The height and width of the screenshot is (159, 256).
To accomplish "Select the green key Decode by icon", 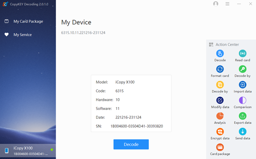I will [x=242, y=69].
